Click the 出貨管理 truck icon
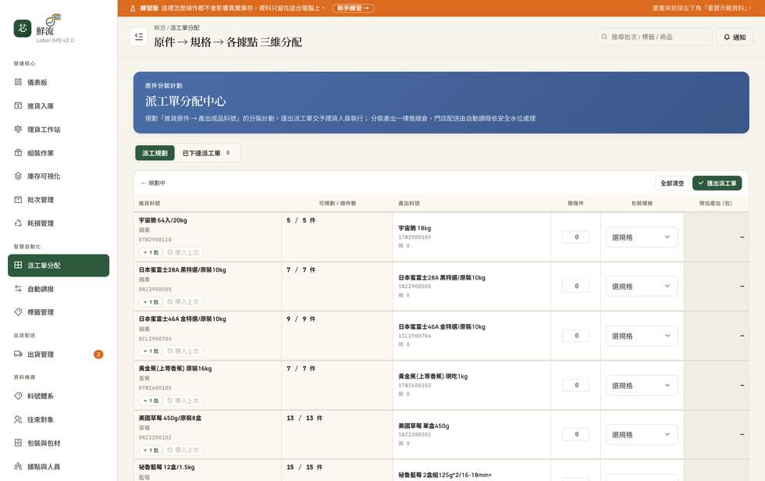 click(18, 355)
